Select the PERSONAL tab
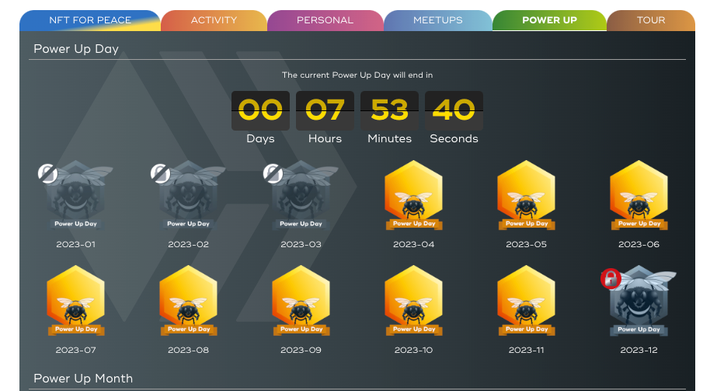Screen dimensions: 717x391 pos(325,20)
